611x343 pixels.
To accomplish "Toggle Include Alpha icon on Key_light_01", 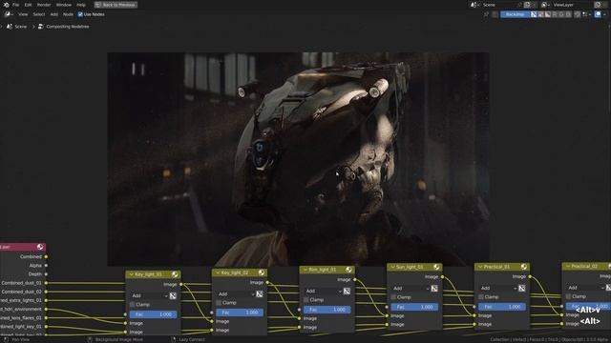I will click(173, 296).
